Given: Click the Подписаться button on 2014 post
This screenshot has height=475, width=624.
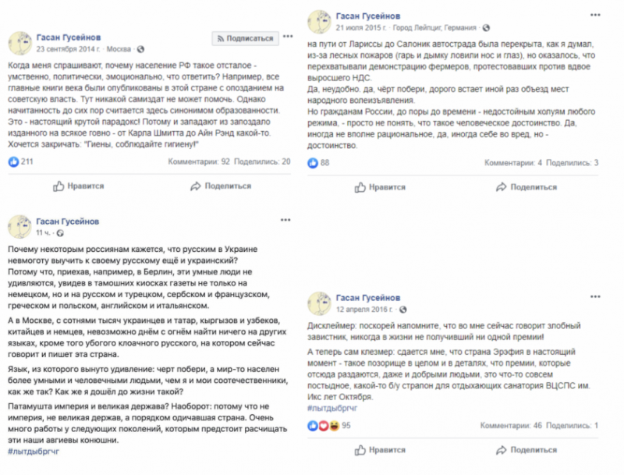Looking at the screenshot, I should pos(245,38).
